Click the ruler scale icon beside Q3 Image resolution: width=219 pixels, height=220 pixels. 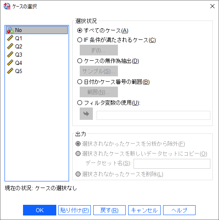point(10,55)
